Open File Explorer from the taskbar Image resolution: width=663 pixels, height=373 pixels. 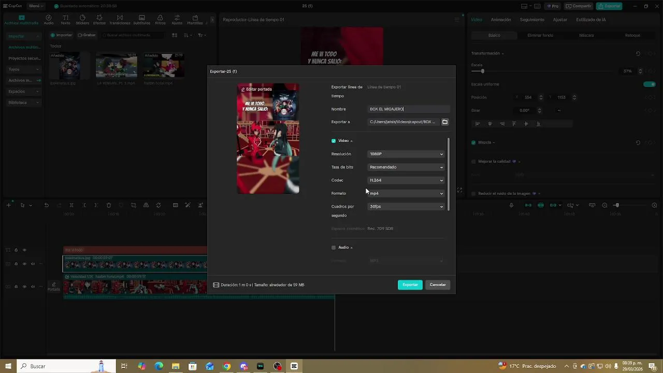(176, 366)
